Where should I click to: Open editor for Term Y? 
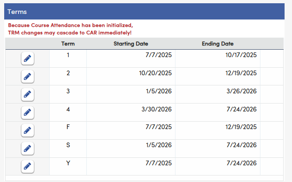tap(27, 167)
